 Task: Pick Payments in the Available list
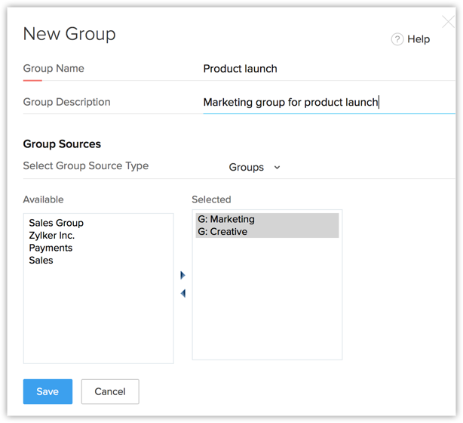coord(51,248)
